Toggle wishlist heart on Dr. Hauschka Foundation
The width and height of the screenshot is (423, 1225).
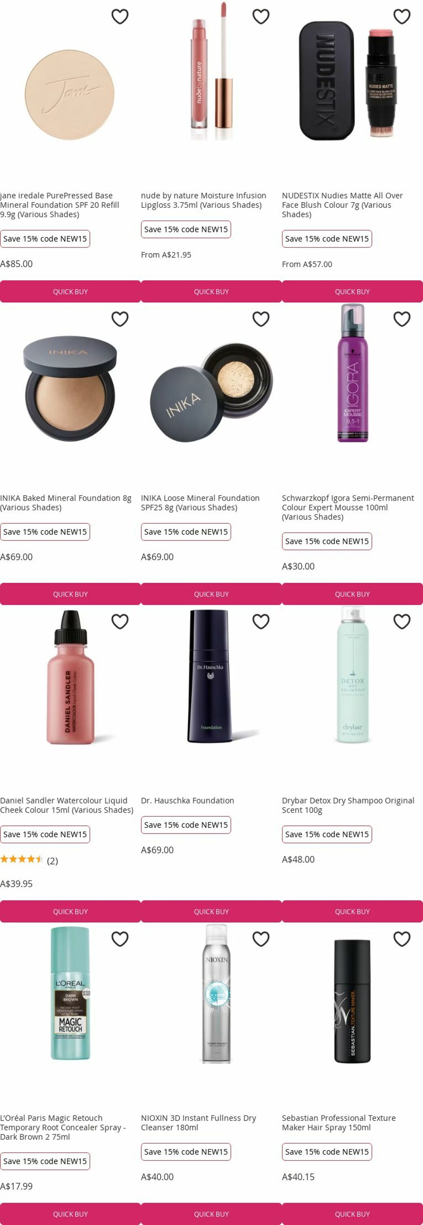[261, 621]
